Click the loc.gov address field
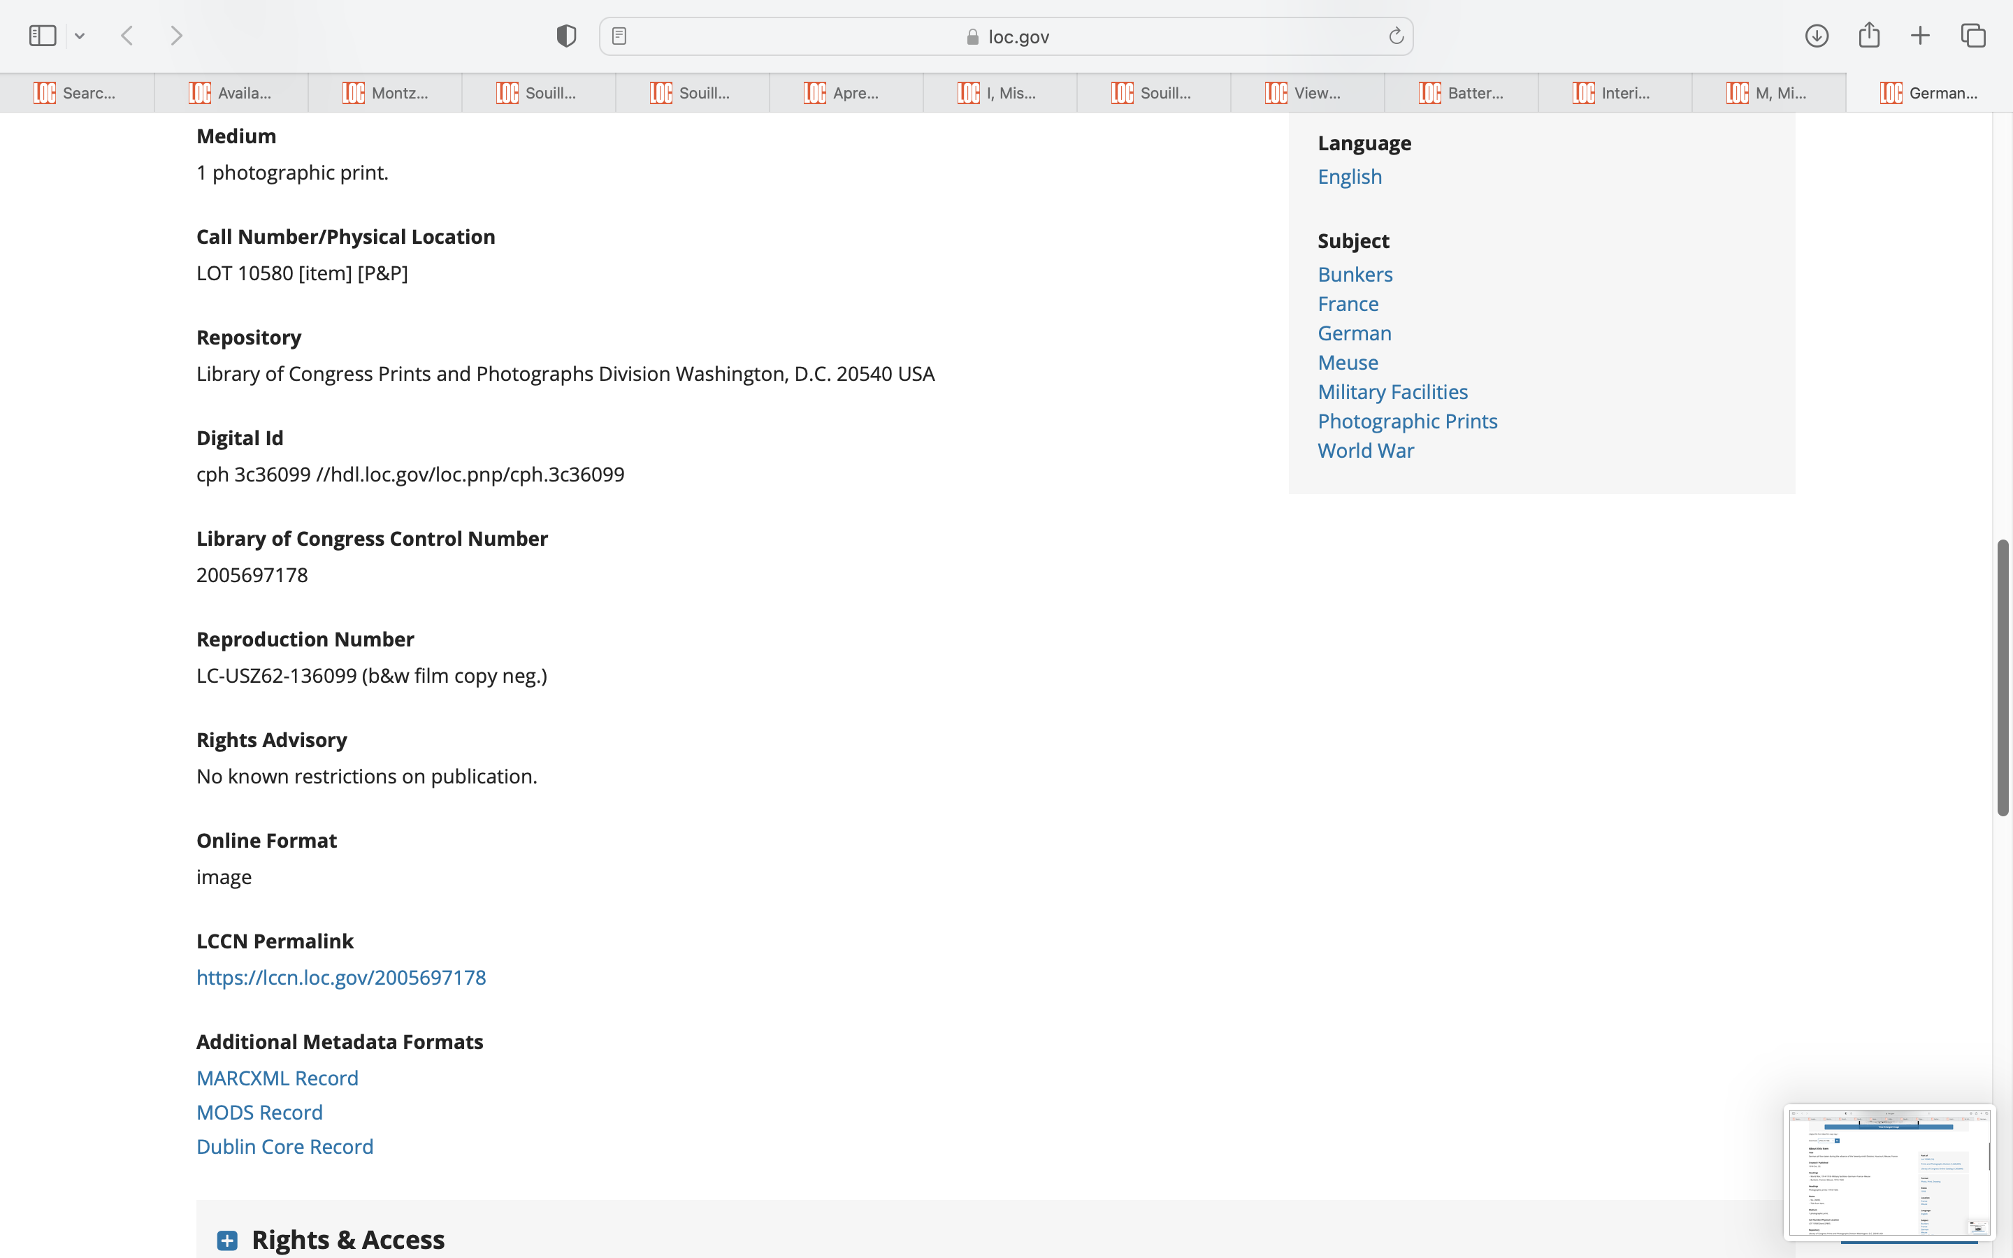Viewport: 2013px width, 1258px height. [1006, 36]
